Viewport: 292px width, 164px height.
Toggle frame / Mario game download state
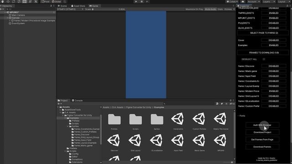pos(274,71)
